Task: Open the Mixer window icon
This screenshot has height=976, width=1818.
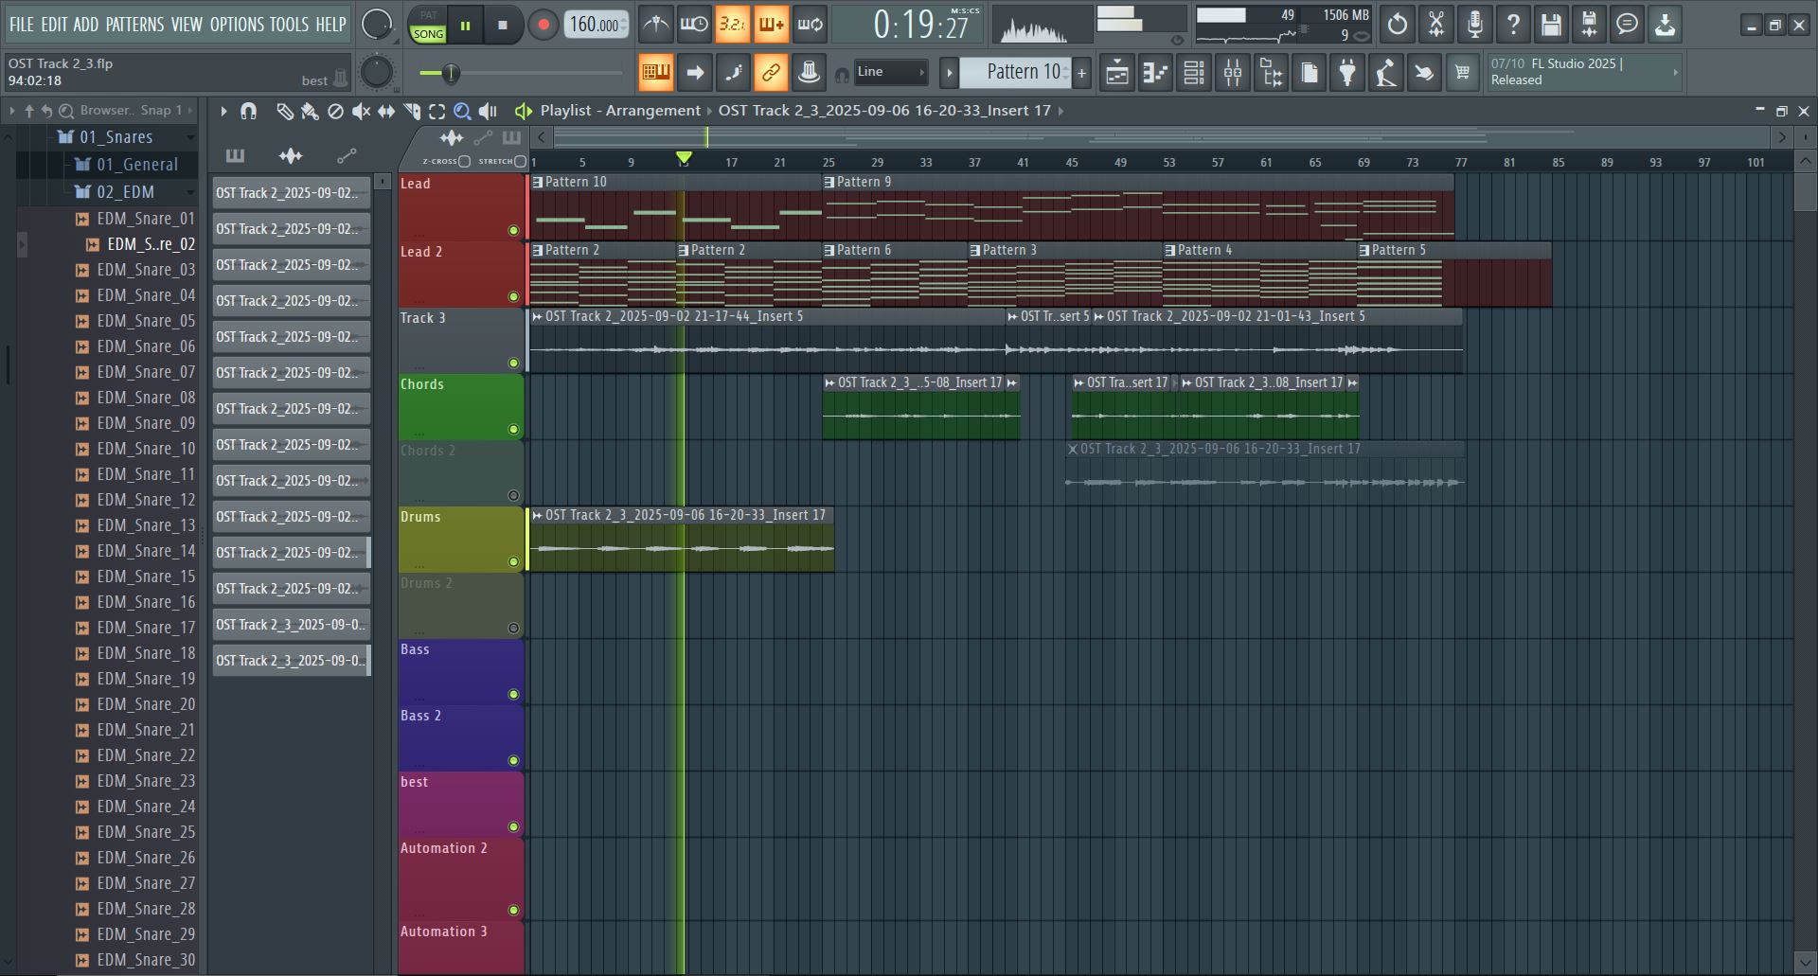Action: tap(1233, 73)
